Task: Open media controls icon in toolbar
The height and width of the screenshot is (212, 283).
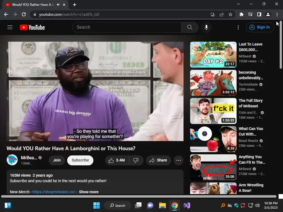Action: (x=250, y=14)
